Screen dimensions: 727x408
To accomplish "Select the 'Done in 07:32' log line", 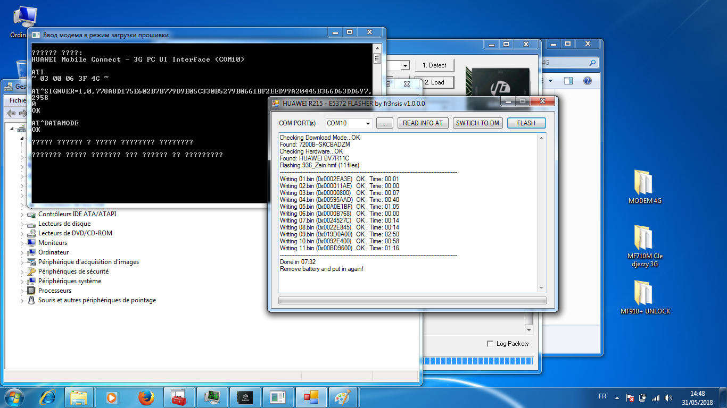I will 298,262.
